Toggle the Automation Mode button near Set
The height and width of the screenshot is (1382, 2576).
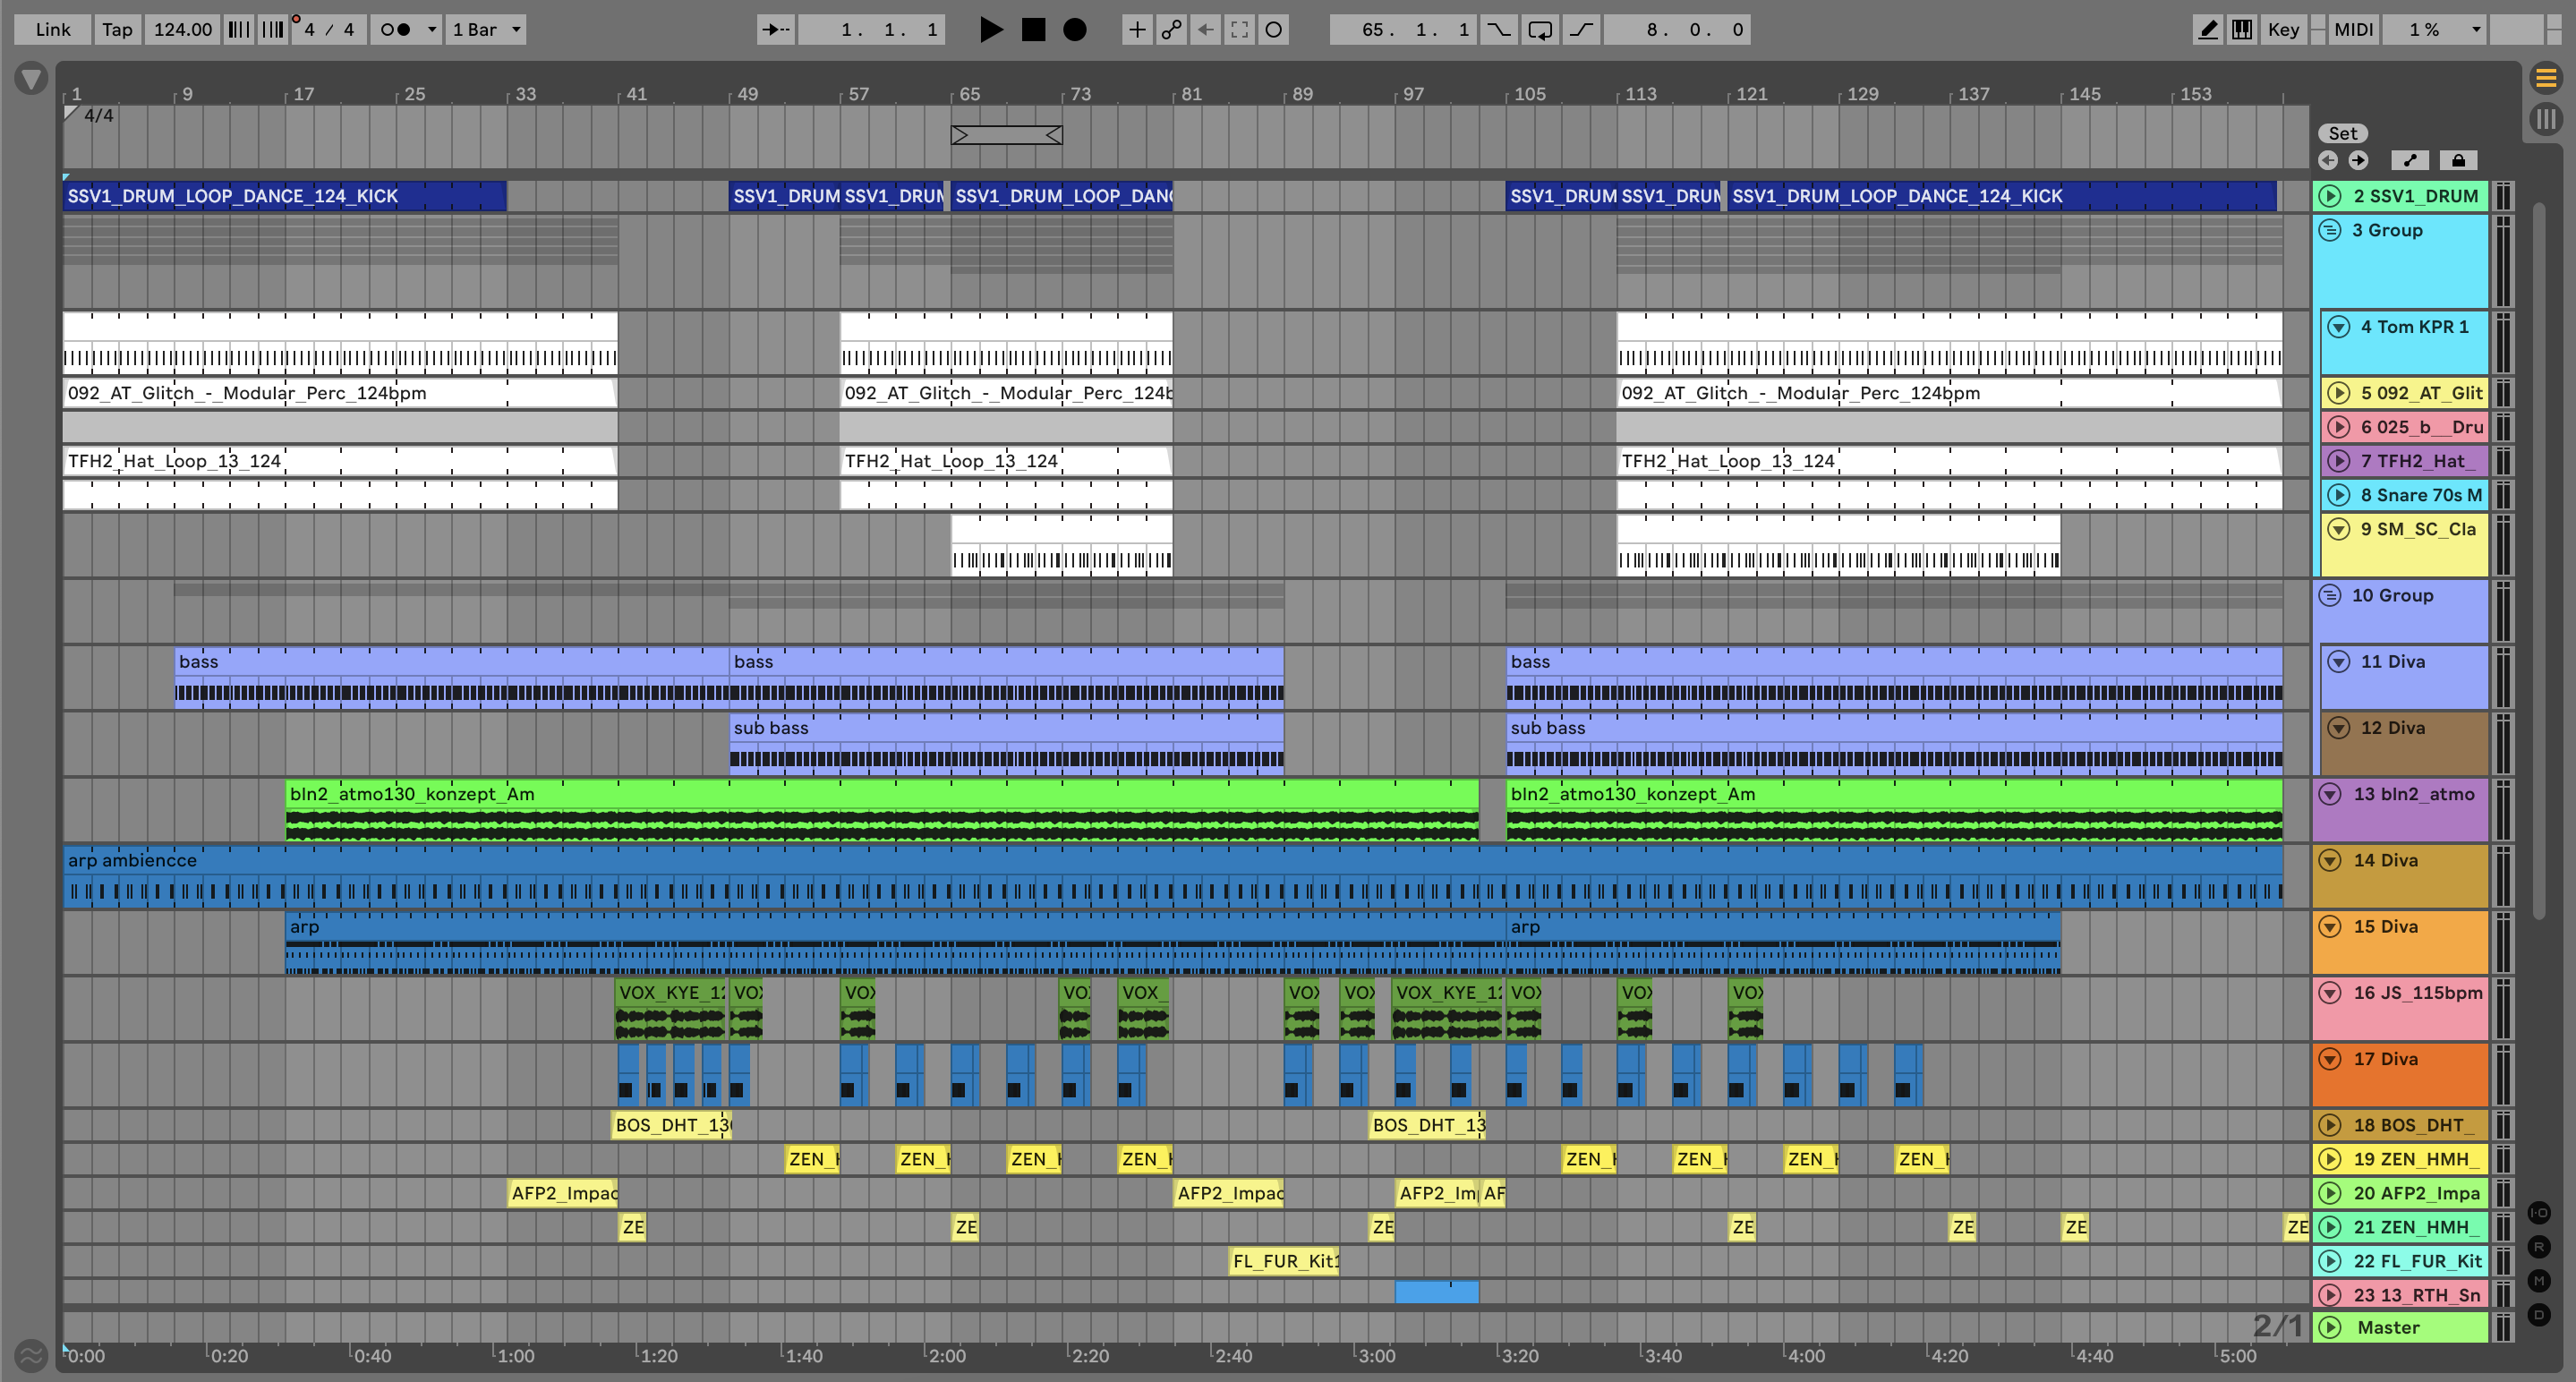click(2410, 160)
